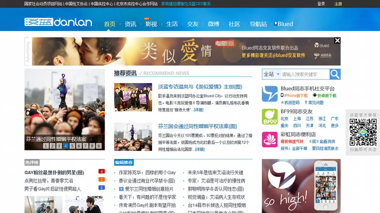Switch slideshow to slide 1

[x=46, y=146]
